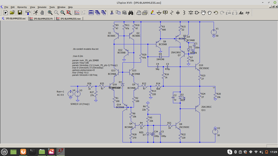Launch Firefox from the taskbar
This screenshot has height=156, width=278.
tap(23, 152)
